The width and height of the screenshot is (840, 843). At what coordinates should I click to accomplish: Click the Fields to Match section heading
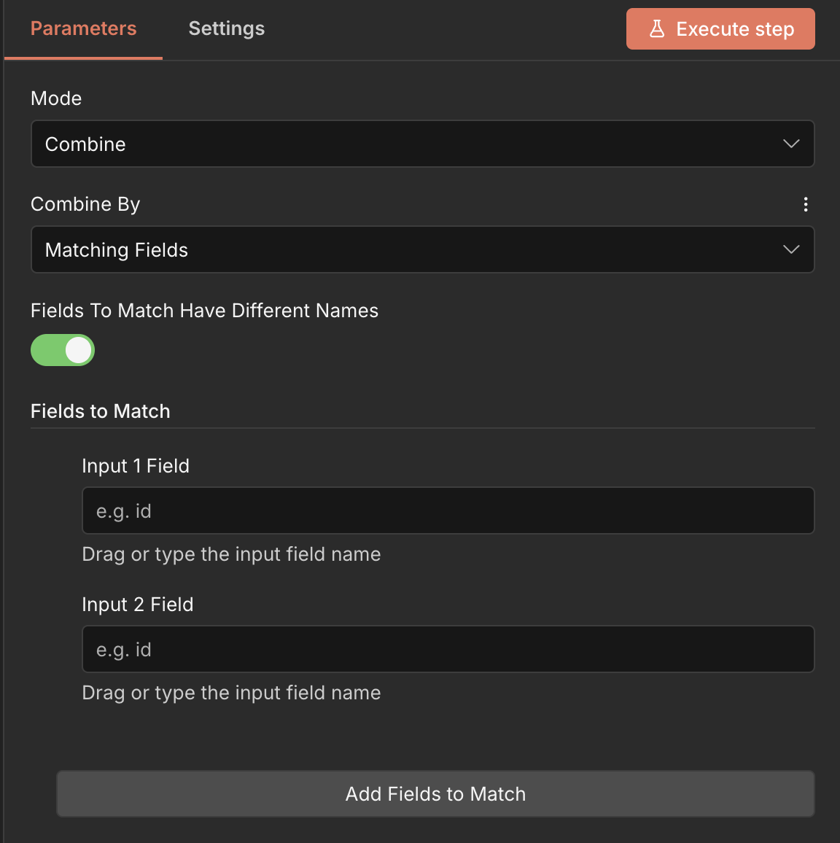click(x=101, y=411)
